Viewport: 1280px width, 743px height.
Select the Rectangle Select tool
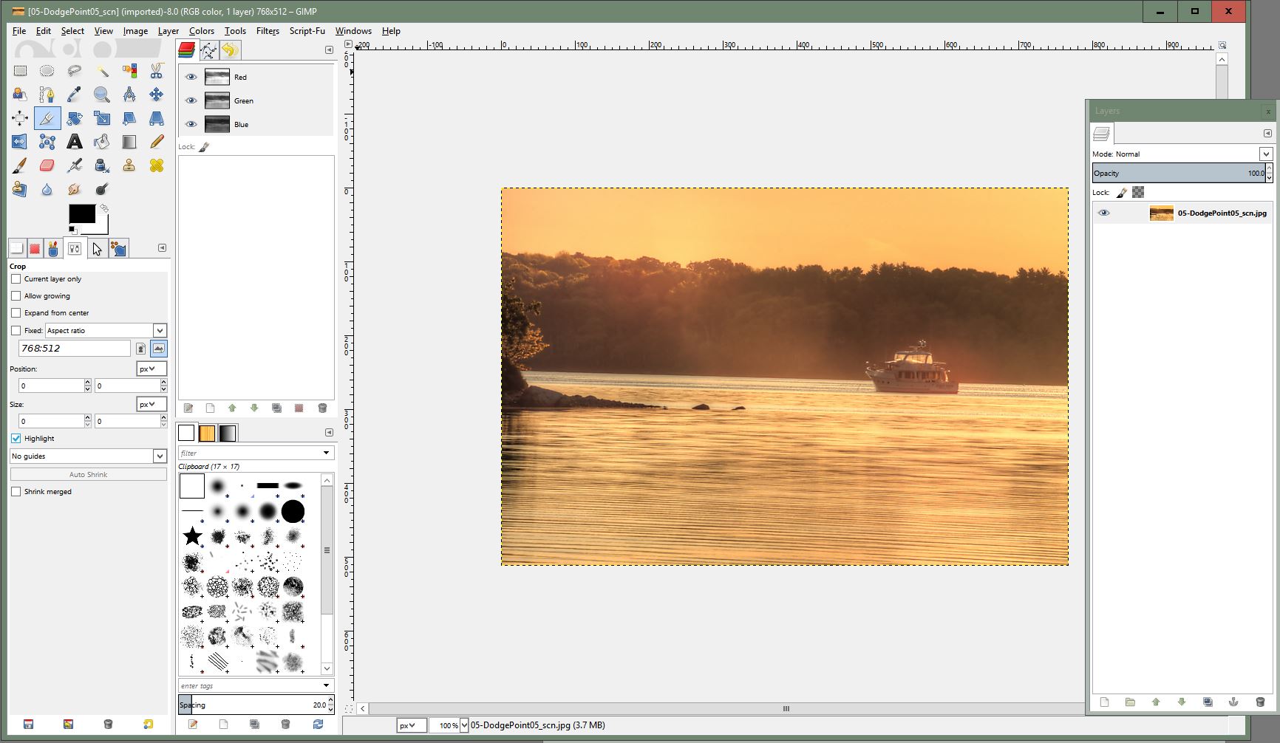pyautogui.click(x=20, y=71)
